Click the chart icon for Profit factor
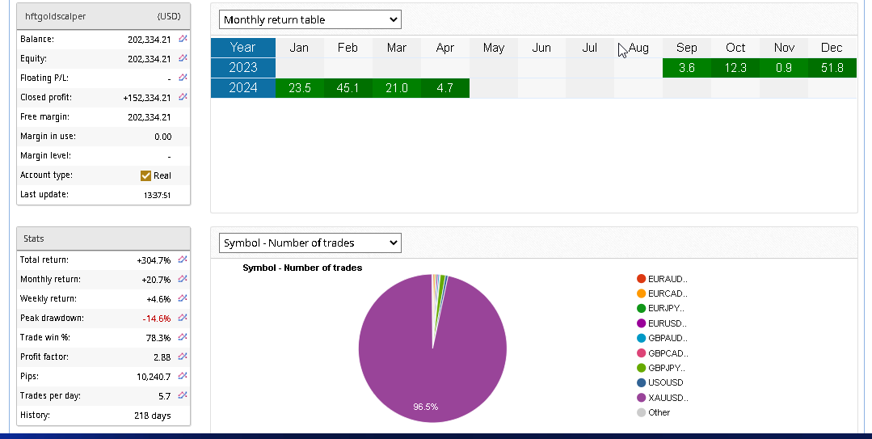872x439 pixels. click(183, 357)
